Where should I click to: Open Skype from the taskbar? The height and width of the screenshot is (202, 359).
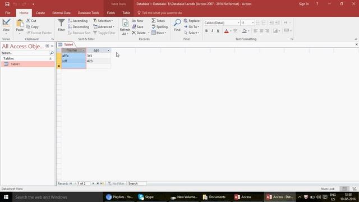pos(146,197)
